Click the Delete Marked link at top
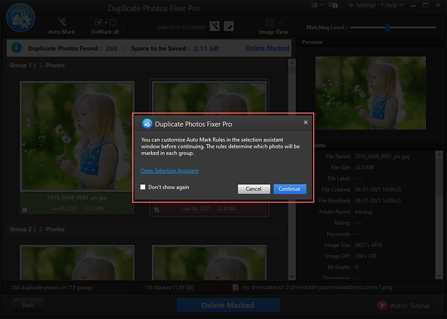This screenshot has width=447, height=319. pyautogui.click(x=268, y=48)
